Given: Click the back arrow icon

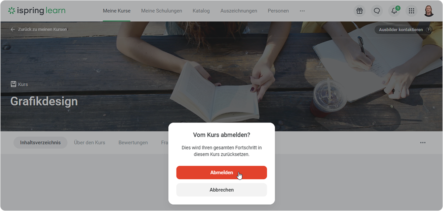Looking at the screenshot, I should (x=13, y=29).
